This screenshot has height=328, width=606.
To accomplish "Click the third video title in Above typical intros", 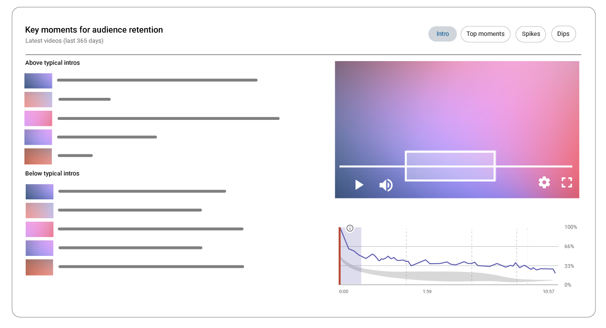I will 168,119.
